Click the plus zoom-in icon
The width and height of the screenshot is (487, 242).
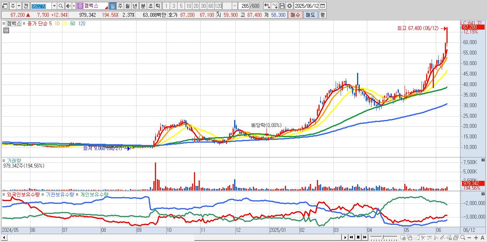(476, 237)
